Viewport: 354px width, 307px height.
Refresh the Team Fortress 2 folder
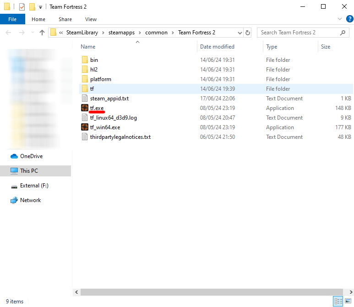248,33
